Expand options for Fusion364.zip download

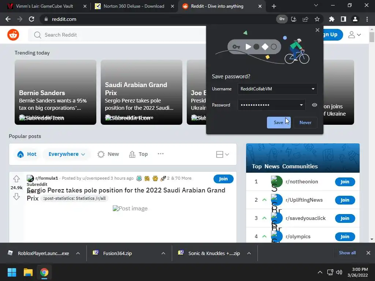(163, 253)
